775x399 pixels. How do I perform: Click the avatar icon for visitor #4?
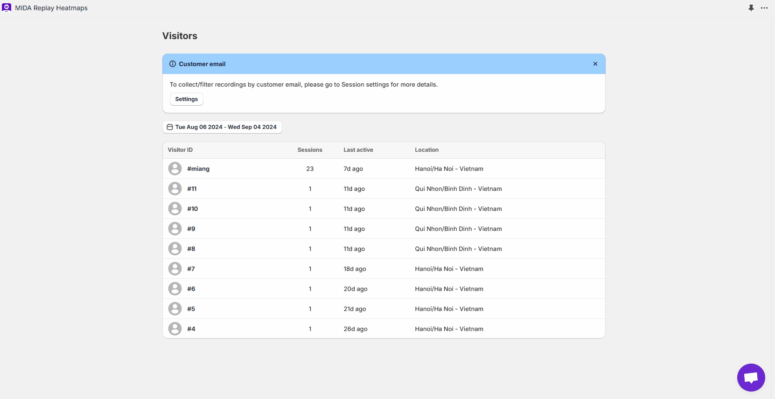[x=175, y=329]
